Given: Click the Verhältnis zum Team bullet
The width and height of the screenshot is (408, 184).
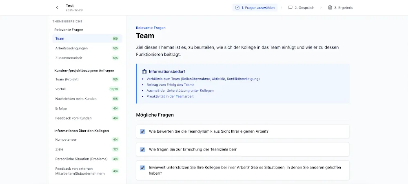Looking at the screenshot, I should point(203,79).
